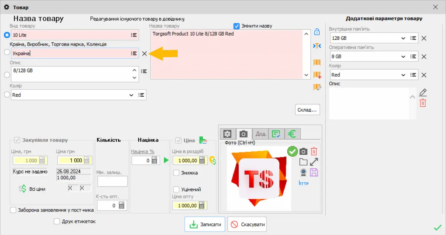Click the lock icon next to product name
Image resolution: width=446 pixels, height=235 pixels.
point(317,32)
